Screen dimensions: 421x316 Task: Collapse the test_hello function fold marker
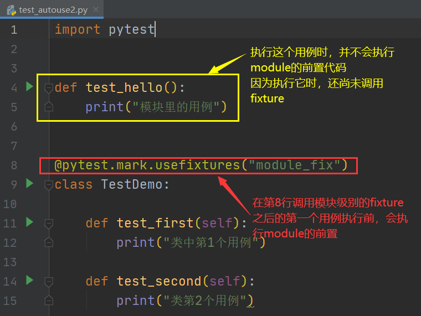49,87
